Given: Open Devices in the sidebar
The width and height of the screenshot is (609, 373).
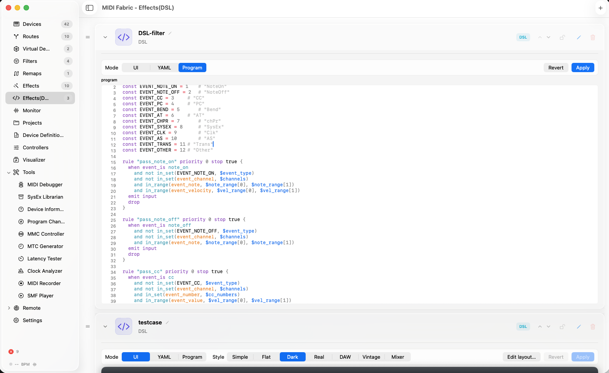Looking at the screenshot, I should tap(40, 24).
